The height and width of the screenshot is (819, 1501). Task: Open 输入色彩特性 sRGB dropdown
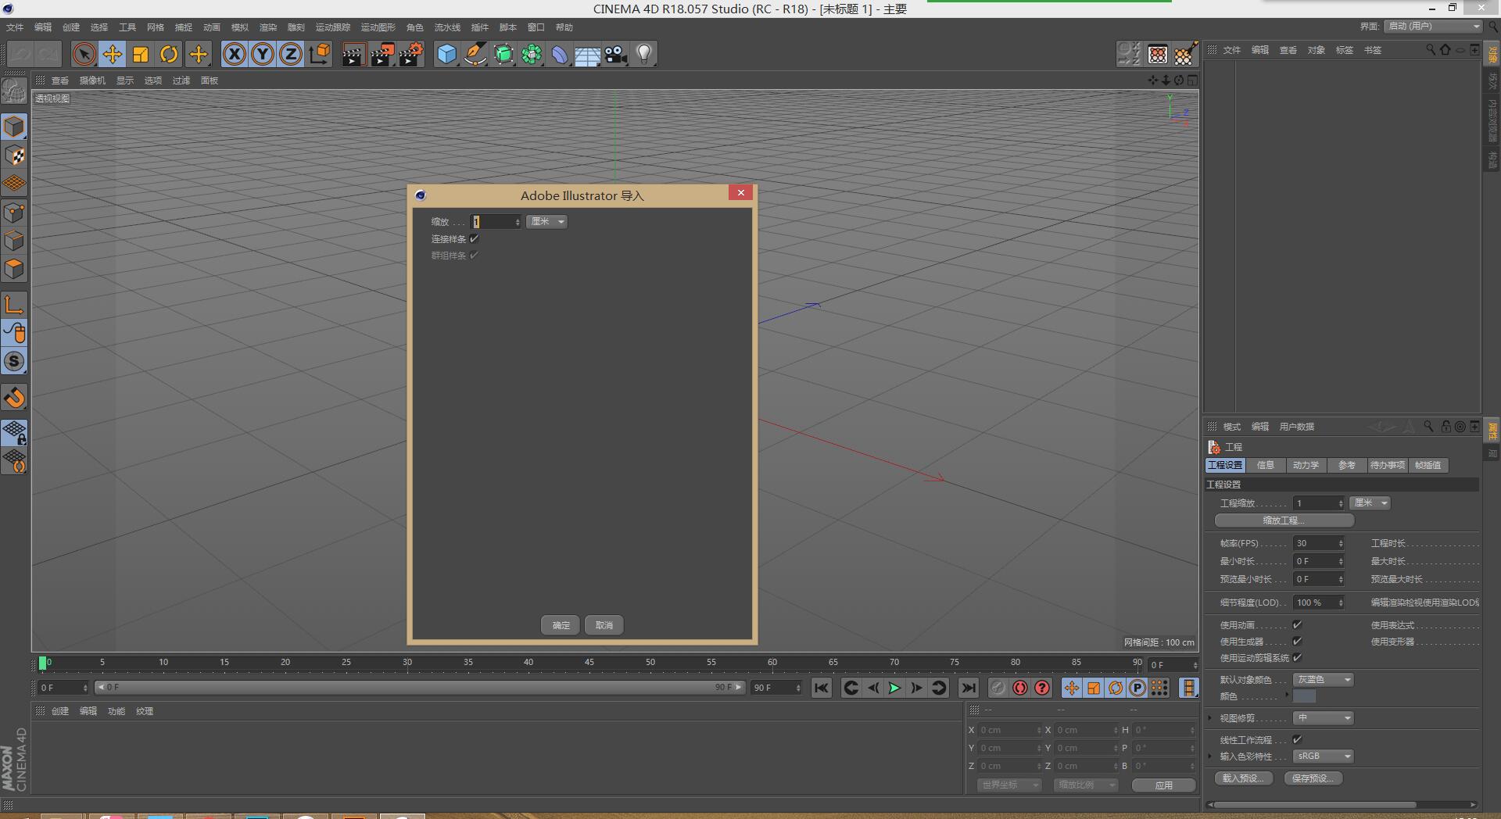(1323, 756)
